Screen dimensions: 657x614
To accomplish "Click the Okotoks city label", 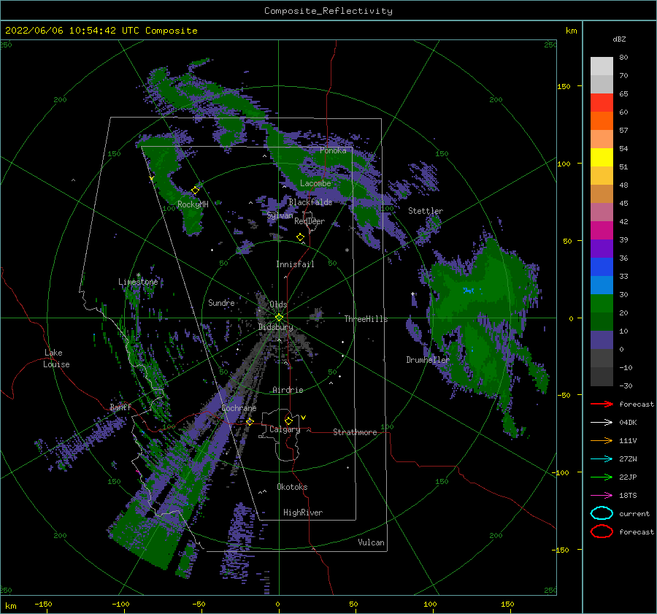I will (x=292, y=487).
